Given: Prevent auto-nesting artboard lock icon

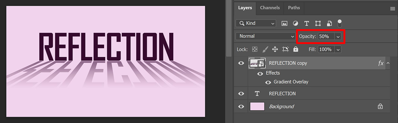Looking at the screenshot, I should (285, 49).
